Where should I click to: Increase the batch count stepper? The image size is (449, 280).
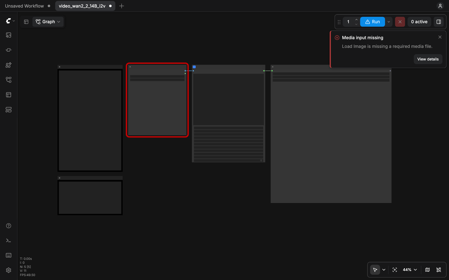356,20
